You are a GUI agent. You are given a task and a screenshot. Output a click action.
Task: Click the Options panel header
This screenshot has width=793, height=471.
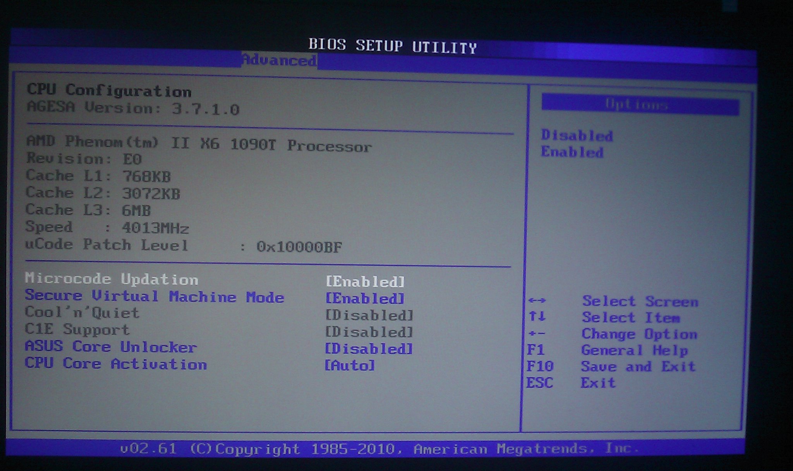pos(640,105)
